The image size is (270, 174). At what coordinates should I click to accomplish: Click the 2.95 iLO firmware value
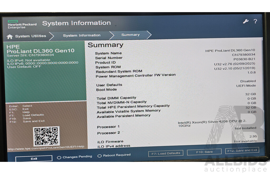pyautogui.click(x=253, y=137)
